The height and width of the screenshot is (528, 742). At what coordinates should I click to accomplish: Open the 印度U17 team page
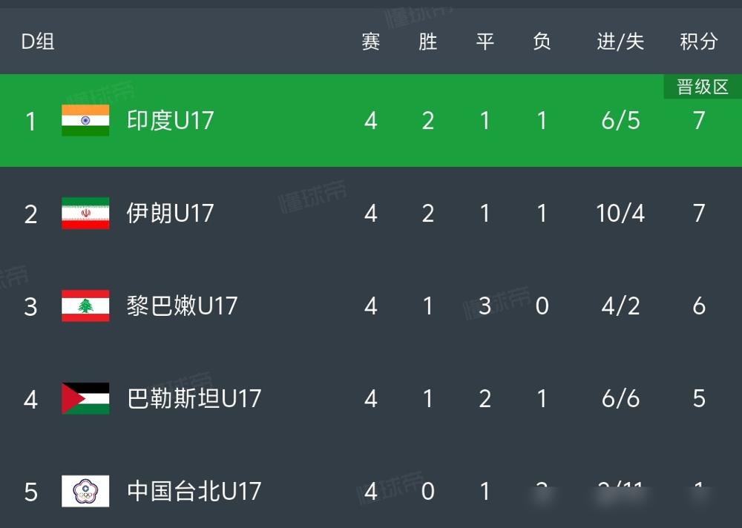pyautogui.click(x=171, y=120)
